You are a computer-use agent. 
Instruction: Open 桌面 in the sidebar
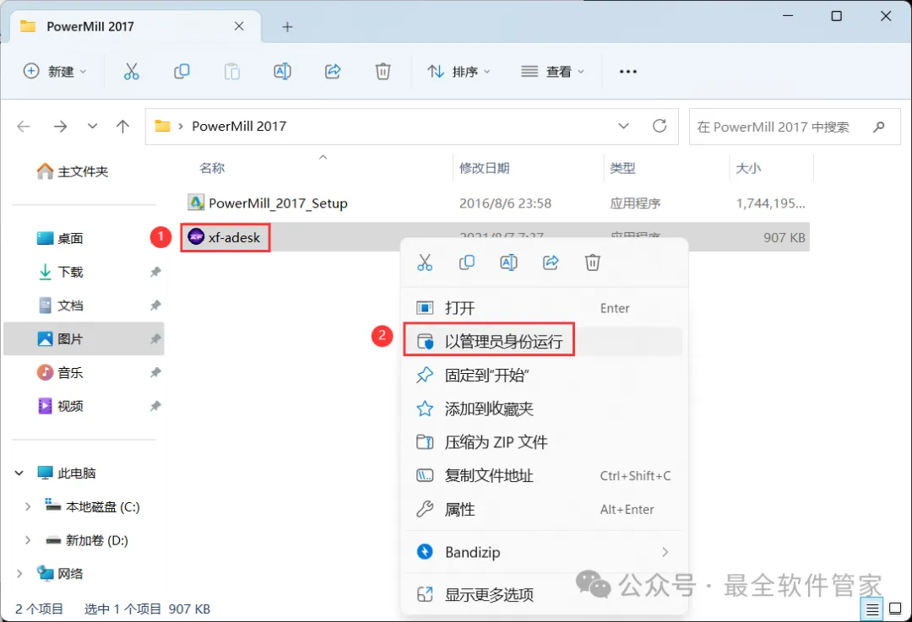click(x=60, y=238)
